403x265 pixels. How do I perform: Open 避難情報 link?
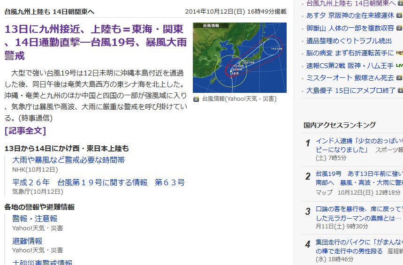pos(27,241)
